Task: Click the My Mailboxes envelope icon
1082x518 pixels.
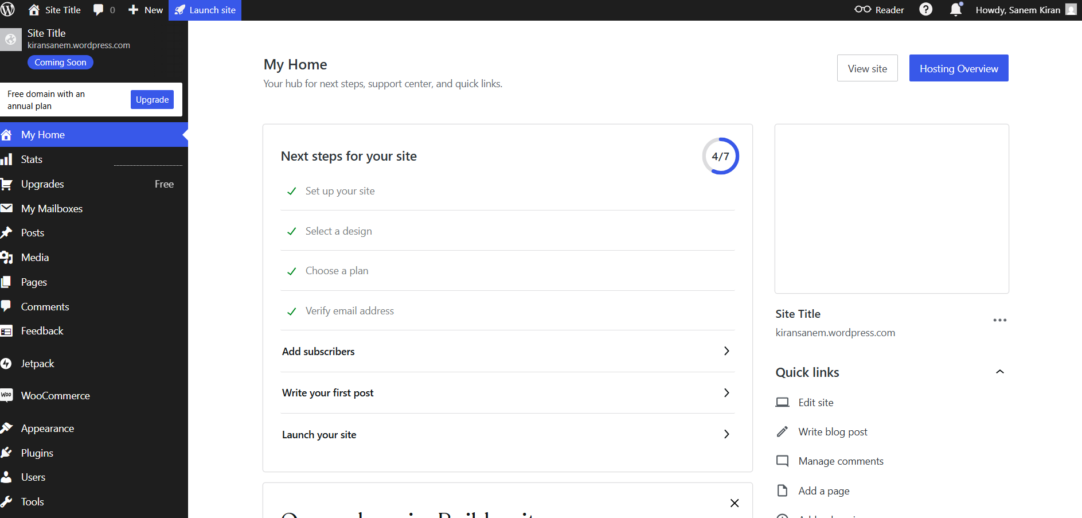Action: coord(7,208)
